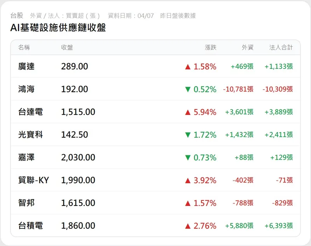
Task: Click the red up arrow next to 5.94%
Action: coord(188,112)
